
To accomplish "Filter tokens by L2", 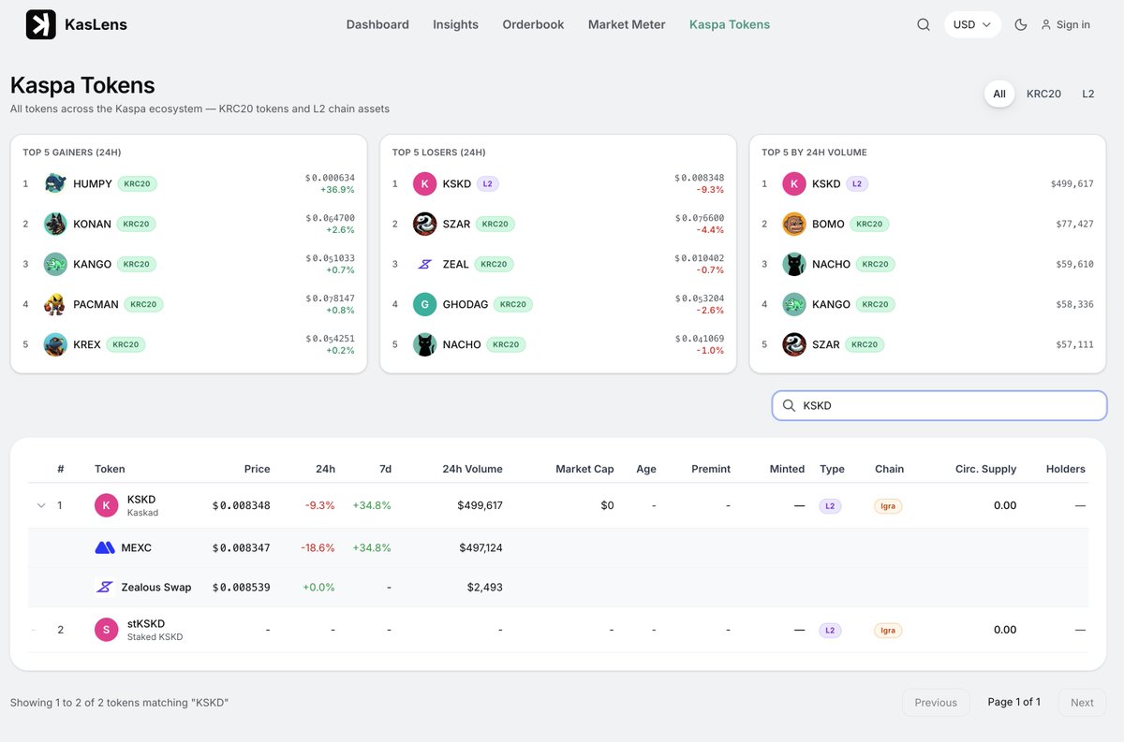I will [1088, 94].
